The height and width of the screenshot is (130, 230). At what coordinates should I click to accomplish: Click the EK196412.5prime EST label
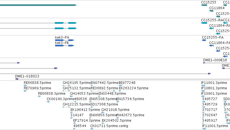point(85,110)
